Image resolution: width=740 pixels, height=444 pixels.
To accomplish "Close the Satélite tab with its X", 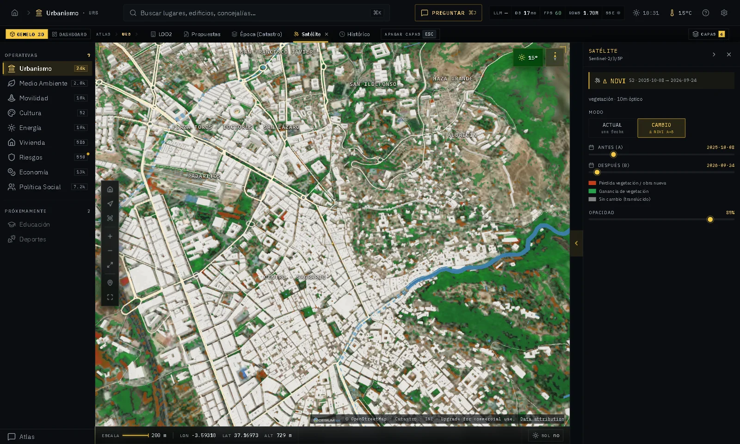I will point(327,34).
